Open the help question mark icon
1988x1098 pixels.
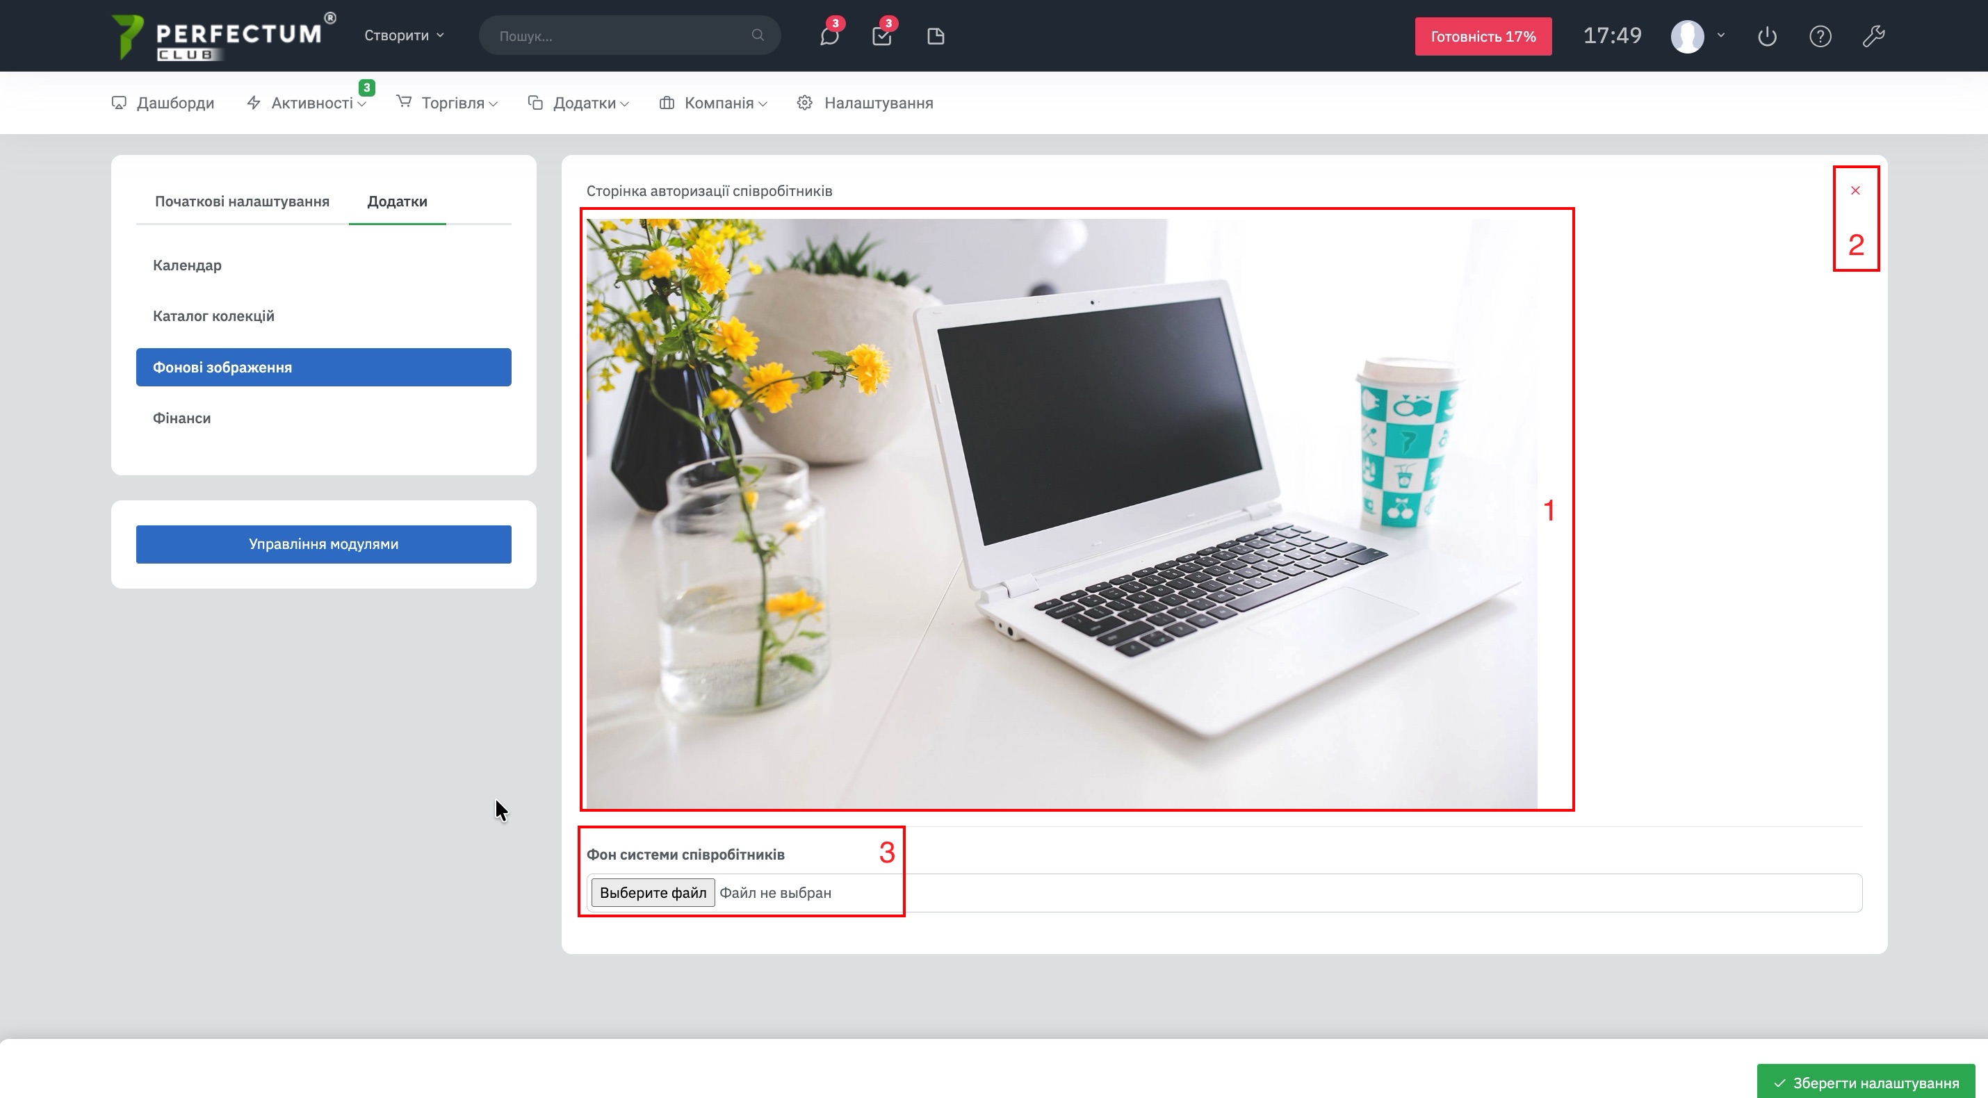tap(1820, 36)
